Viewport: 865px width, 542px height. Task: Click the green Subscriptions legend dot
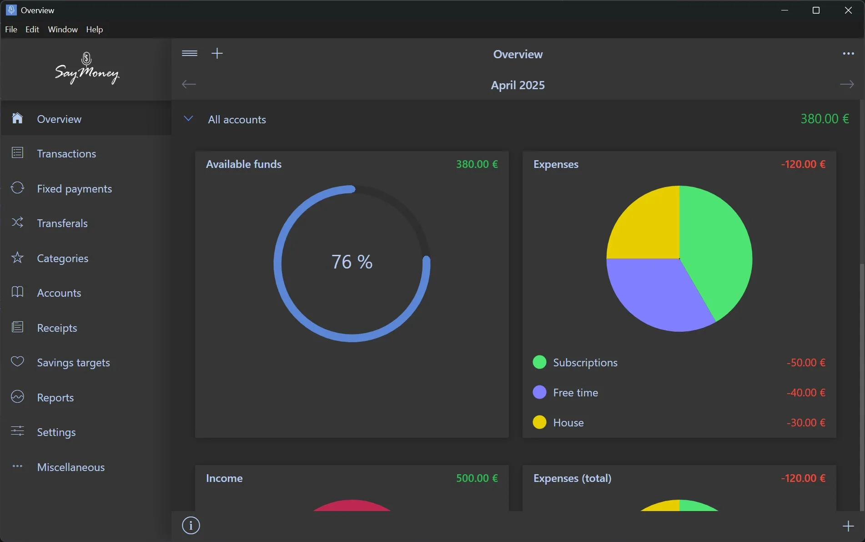539,362
